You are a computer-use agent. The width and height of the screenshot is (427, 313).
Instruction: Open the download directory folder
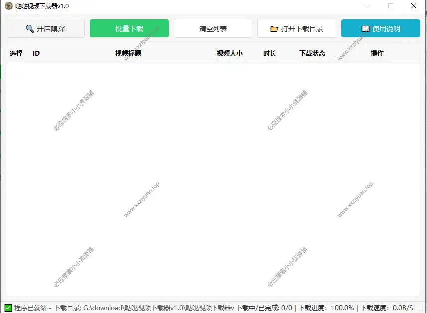pos(296,28)
